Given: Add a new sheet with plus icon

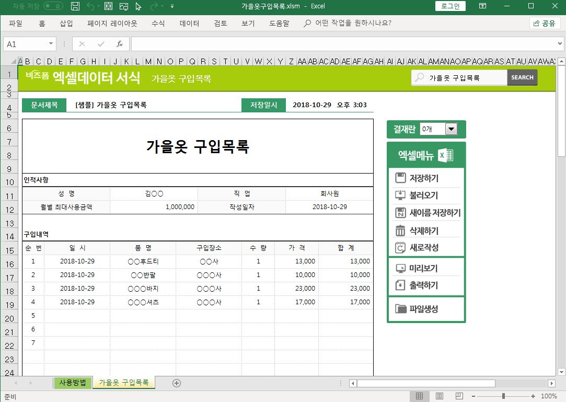Looking at the screenshot, I should 177,383.
